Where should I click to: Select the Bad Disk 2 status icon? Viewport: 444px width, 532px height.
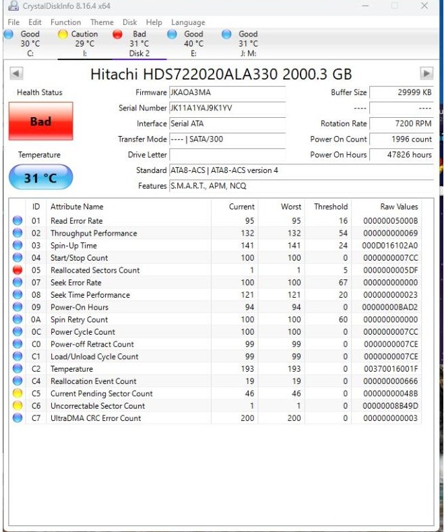[117, 34]
